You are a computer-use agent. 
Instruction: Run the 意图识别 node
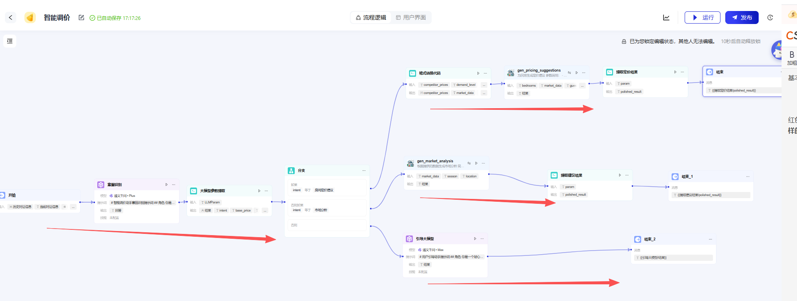pyautogui.click(x=166, y=185)
